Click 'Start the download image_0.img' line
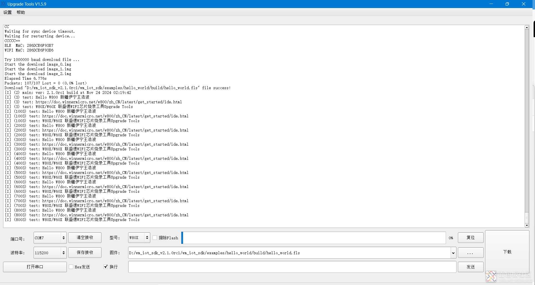The image size is (535, 285). 38,64
